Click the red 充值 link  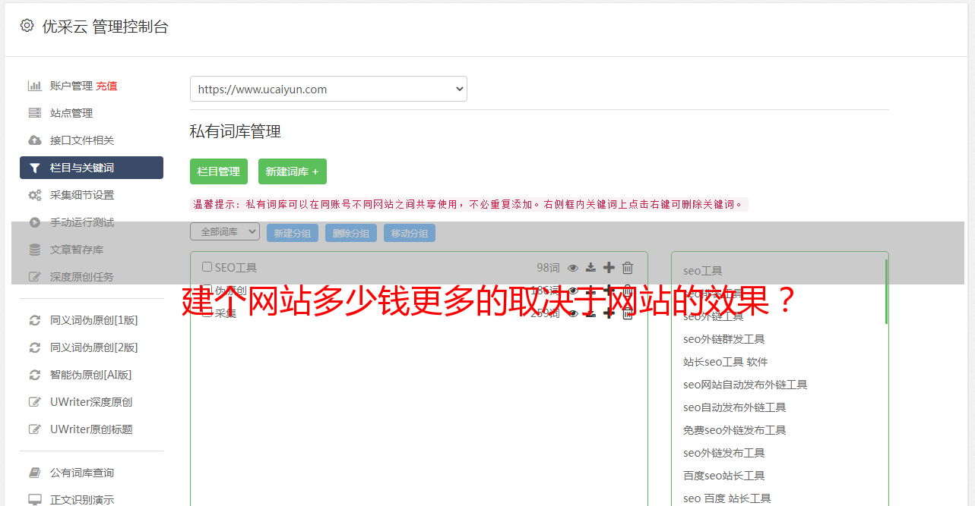pos(106,86)
